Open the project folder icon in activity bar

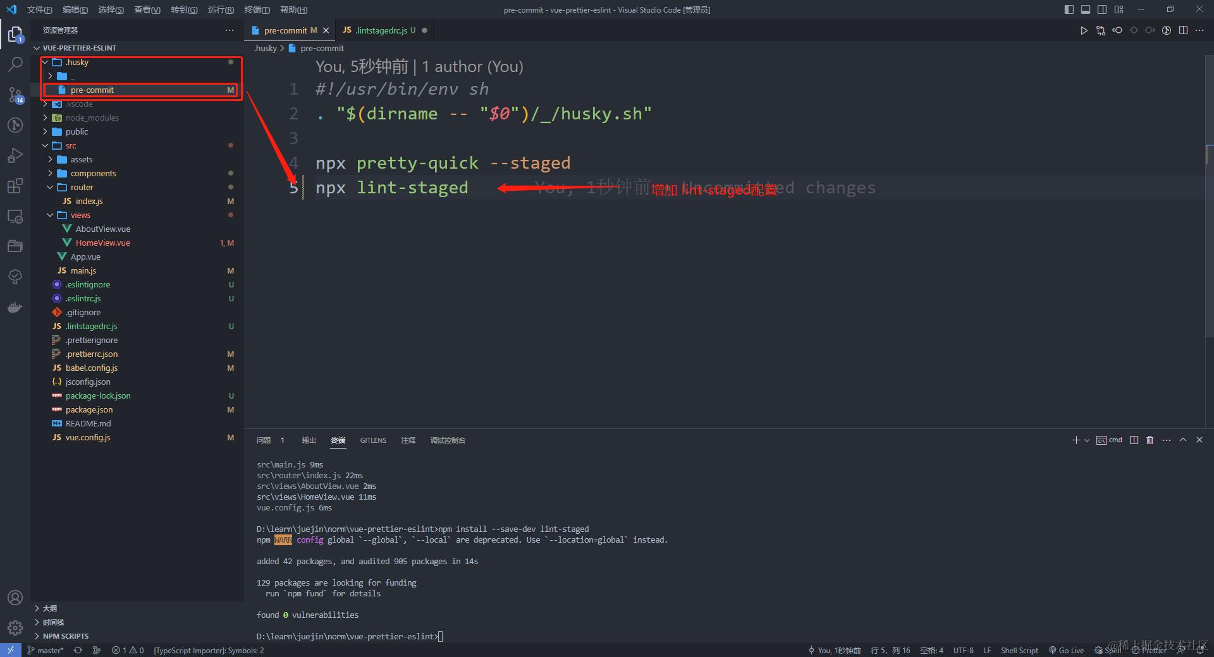15,246
